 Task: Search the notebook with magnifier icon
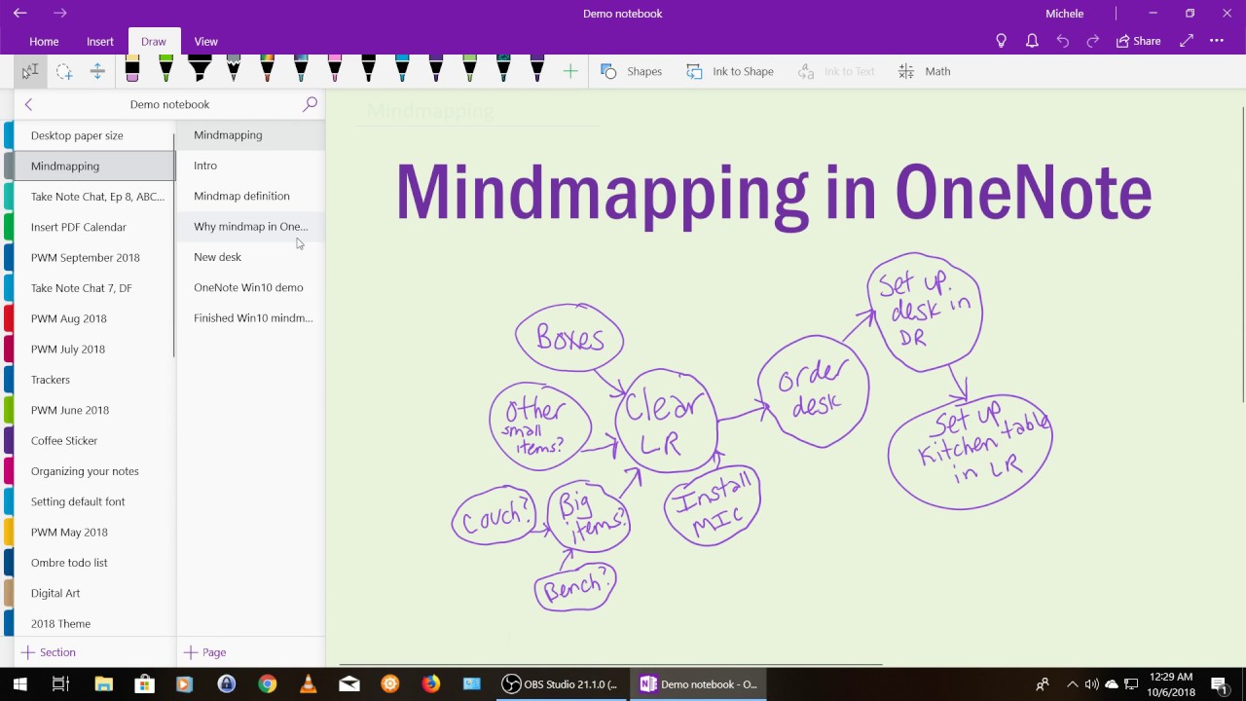click(310, 104)
